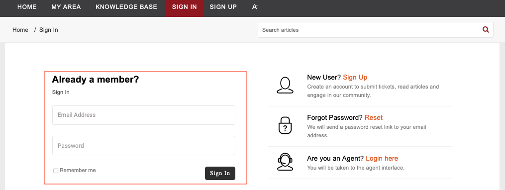This screenshot has height=190, width=505.
Task: Open the Home menu item
Action: [27, 7]
